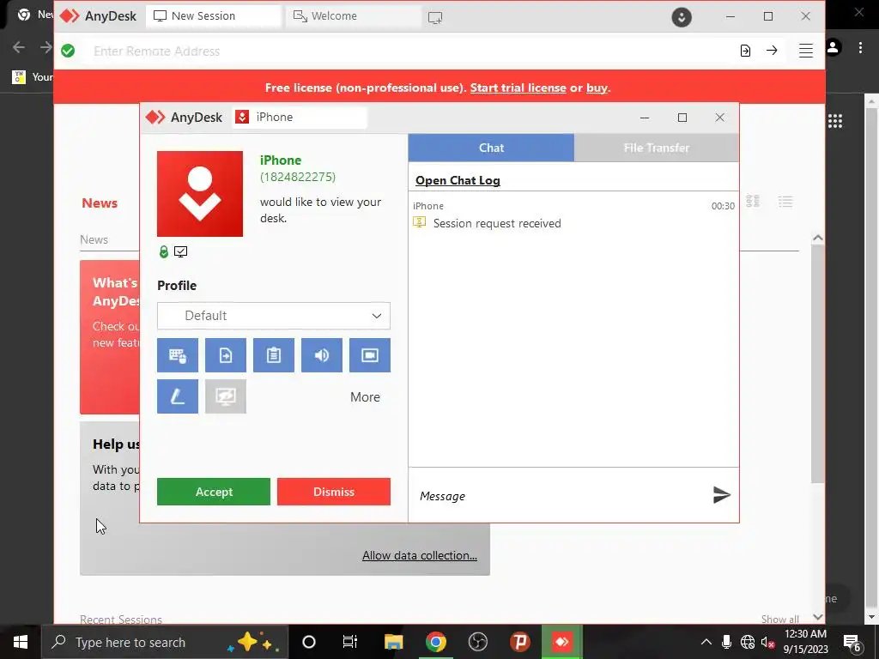Open Chrome from taskbar
Screen dimensions: 879x659
[435, 642]
